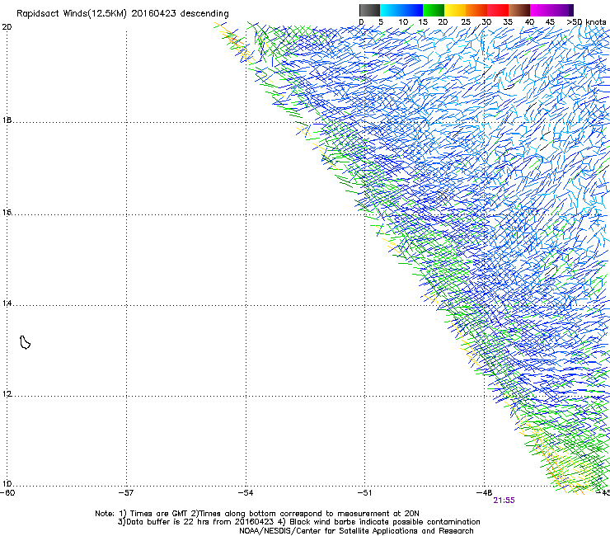Click the '20160423' date in the title
Screen dimensions: 610x536
tap(153, 13)
